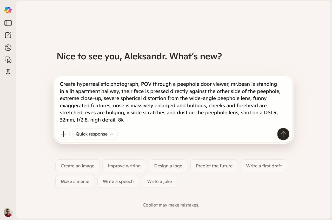Pick the Design a logo suggestion
Image resolution: width=332 pixels, height=220 pixels.
tap(168, 166)
